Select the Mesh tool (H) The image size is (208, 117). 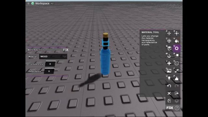(x=176, y=63)
